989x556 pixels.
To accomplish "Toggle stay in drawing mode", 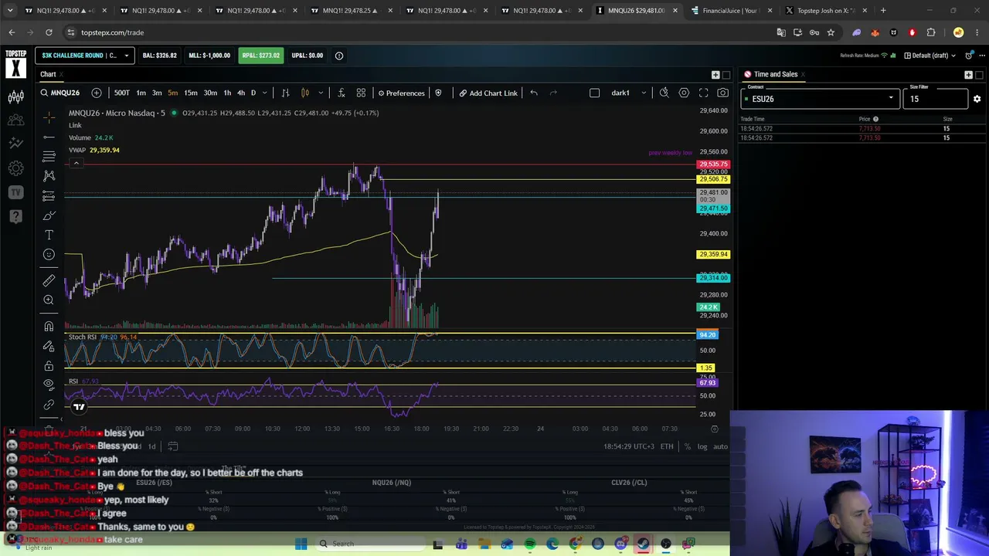I will tap(49, 346).
